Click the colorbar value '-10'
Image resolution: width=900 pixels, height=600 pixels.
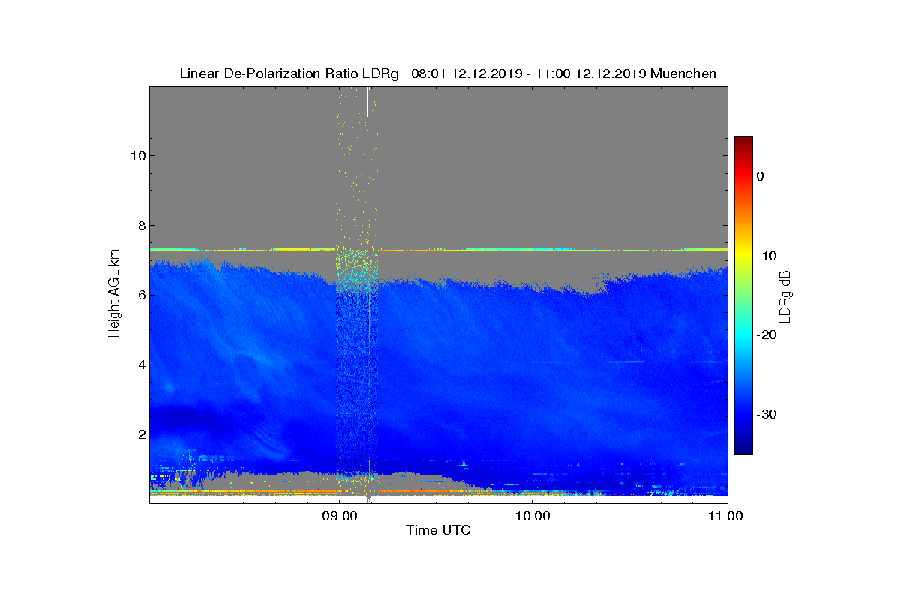(x=765, y=256)
